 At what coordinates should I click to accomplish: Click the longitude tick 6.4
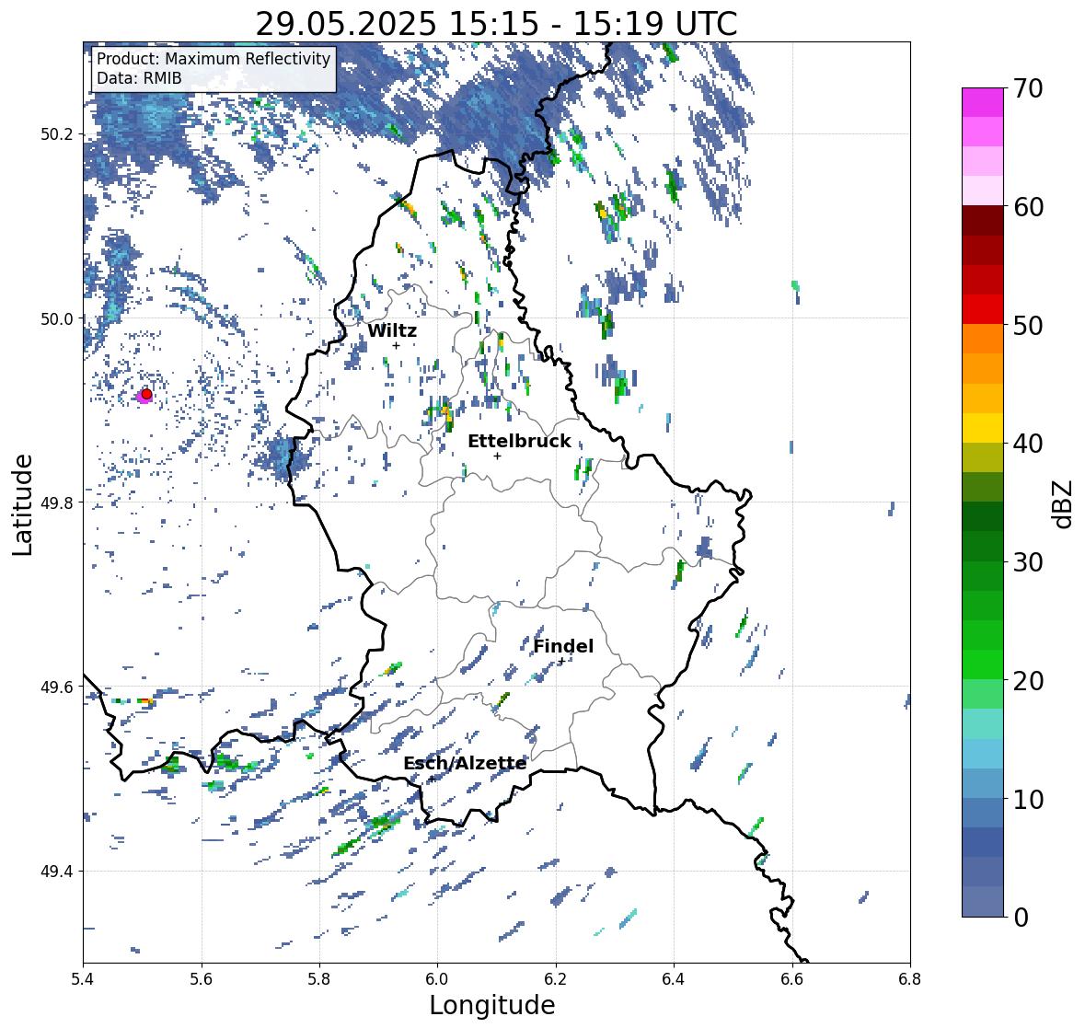click(x=674, y=978)
